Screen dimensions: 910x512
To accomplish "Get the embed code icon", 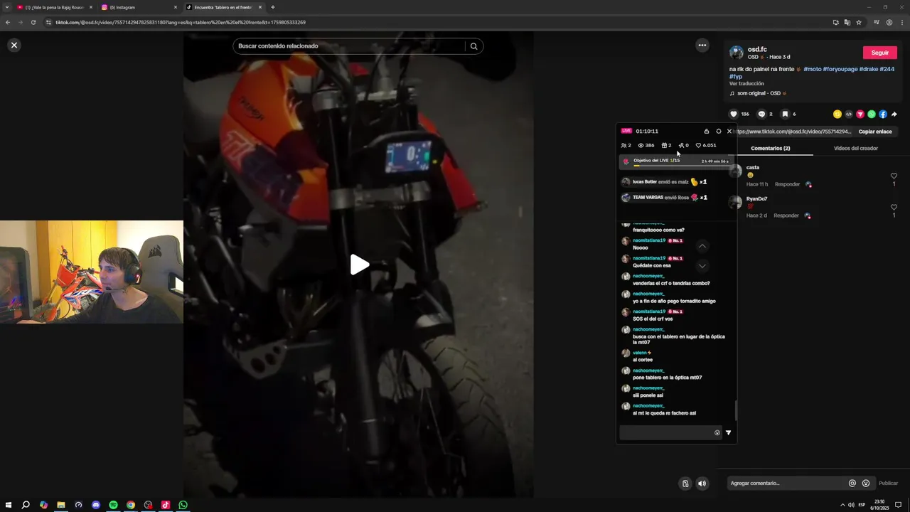I will [x=849, y=114].
